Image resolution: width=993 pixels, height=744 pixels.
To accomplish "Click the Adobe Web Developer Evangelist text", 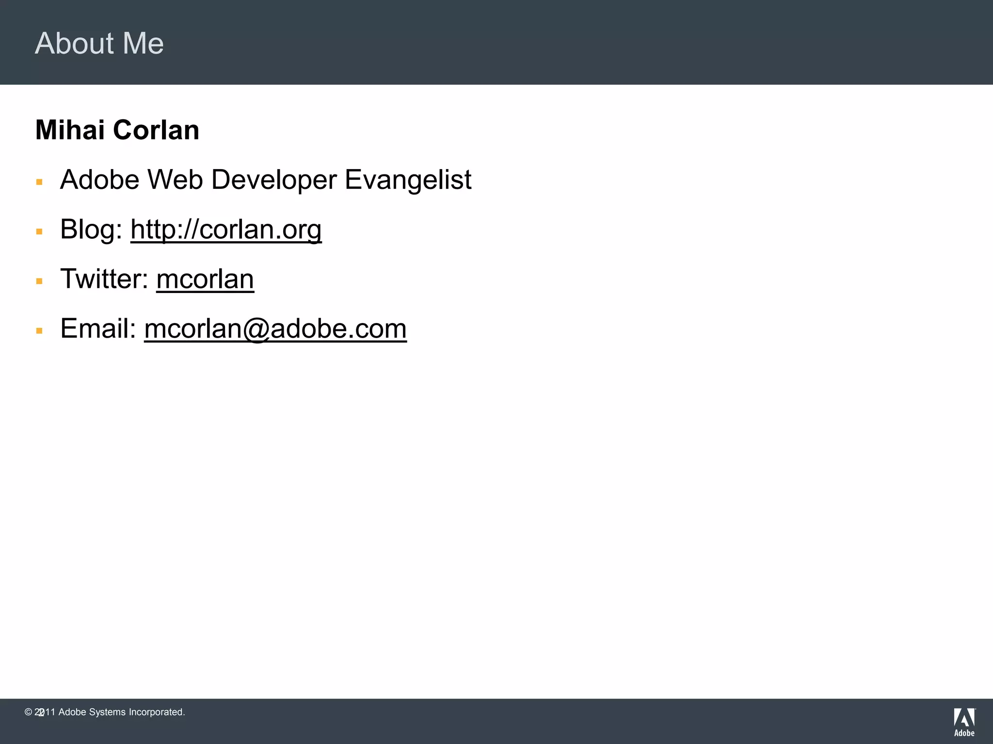I will 266,180.
